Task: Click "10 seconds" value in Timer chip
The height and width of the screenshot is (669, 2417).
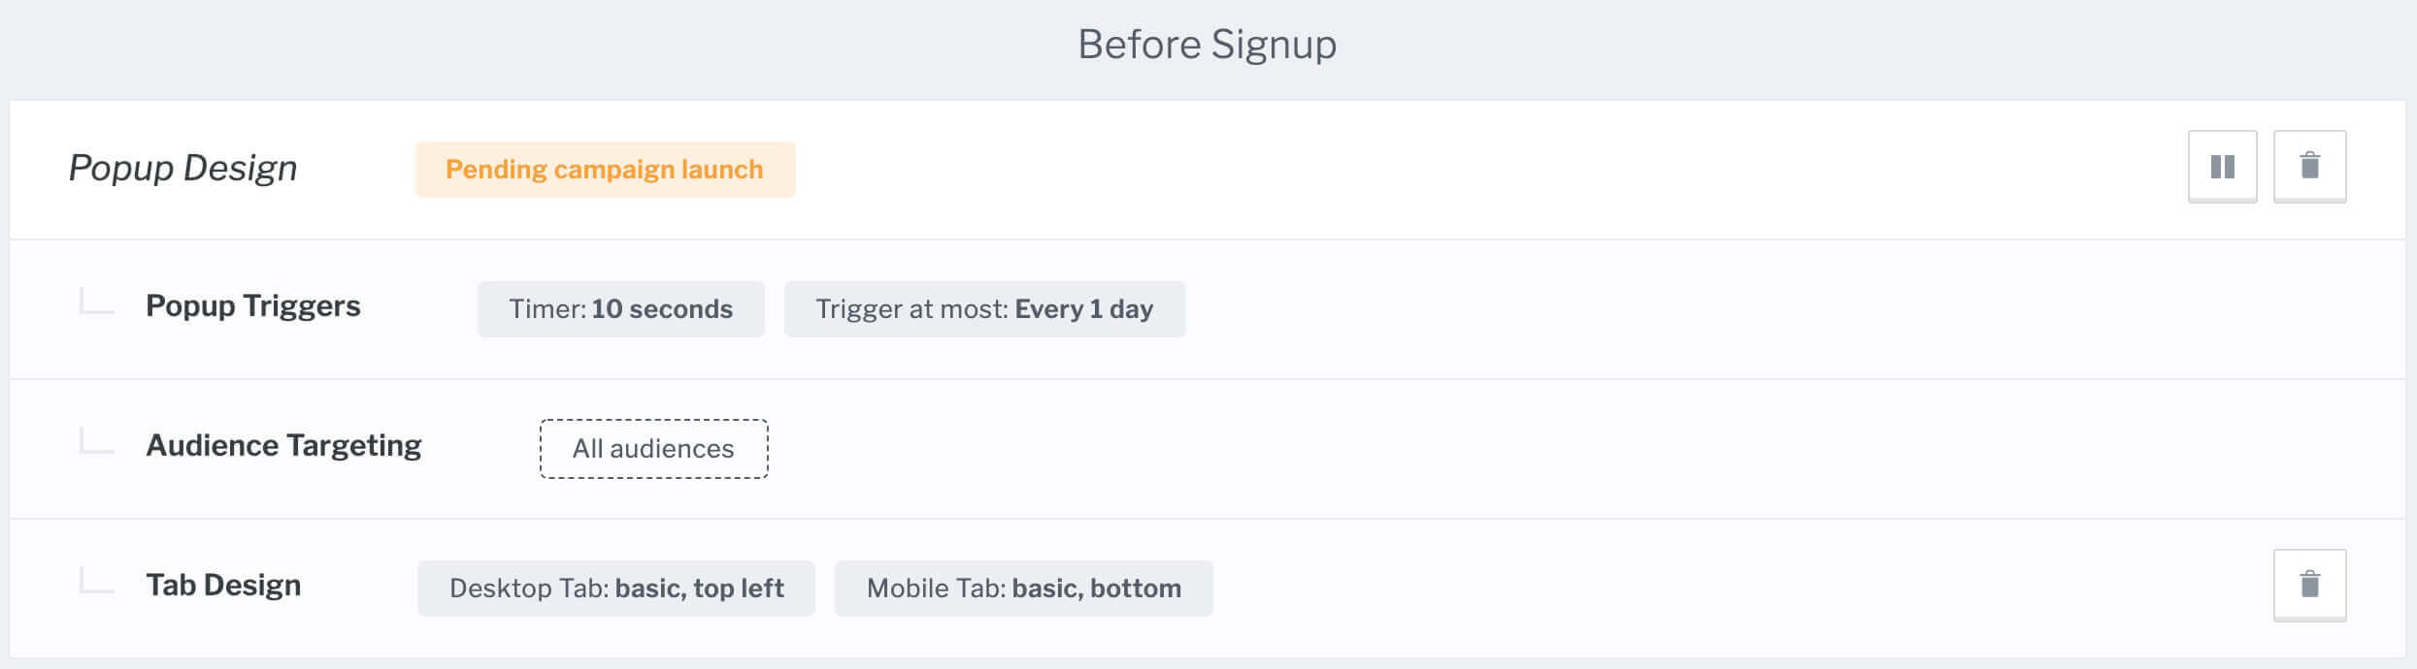Action: coord(662,309)
